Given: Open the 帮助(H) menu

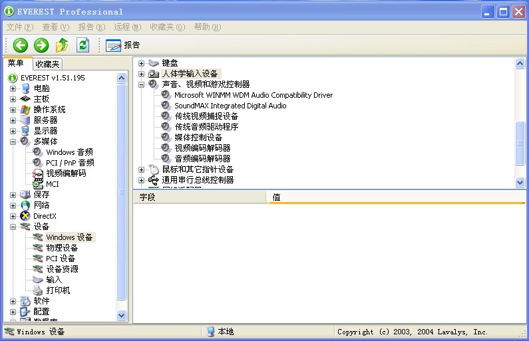Looking at the screenshot, I should (x=208, y=27).
